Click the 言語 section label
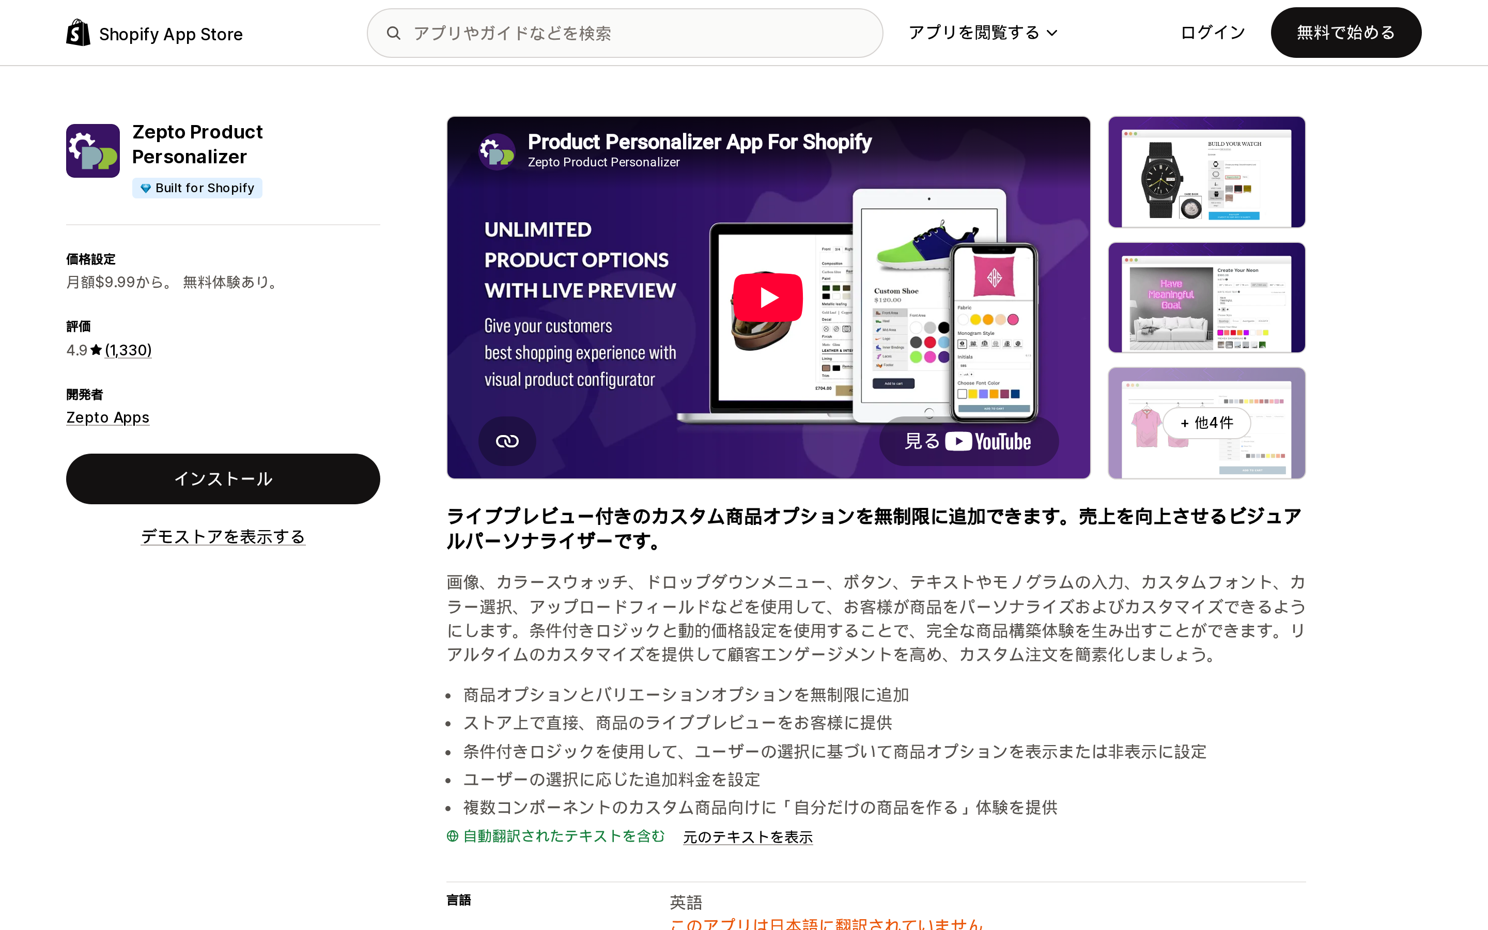This screenshot has width=1488, height=930. 459,901
